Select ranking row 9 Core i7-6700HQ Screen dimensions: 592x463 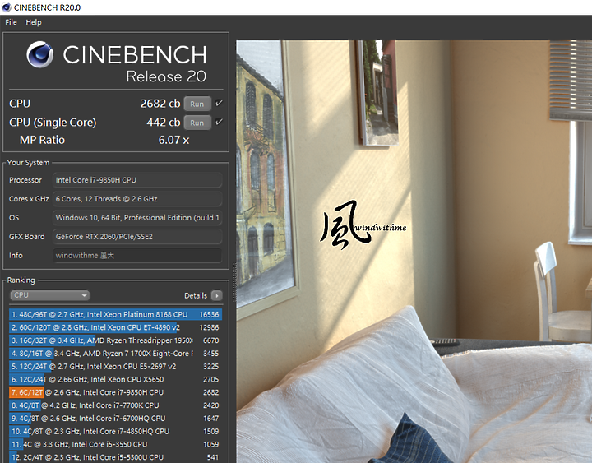click(115, 419)
